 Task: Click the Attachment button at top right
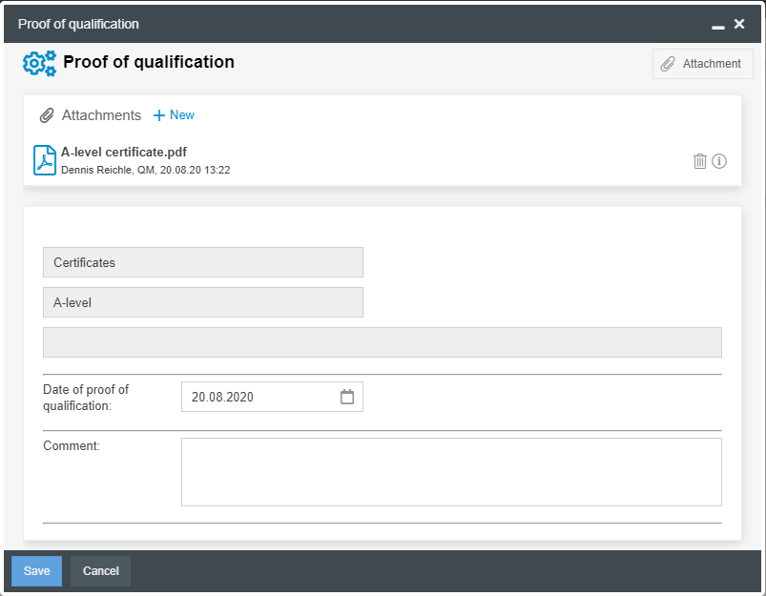point(702,64)
